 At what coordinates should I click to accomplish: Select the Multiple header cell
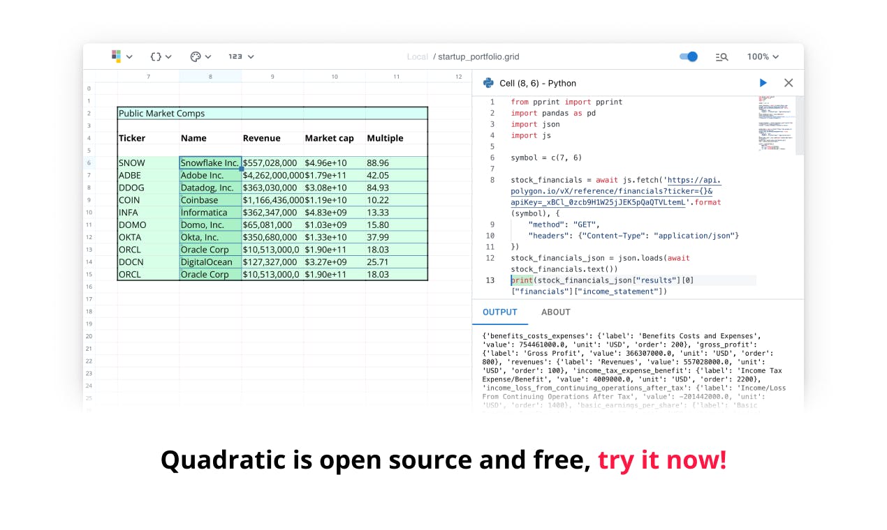[x=396, y=138]
